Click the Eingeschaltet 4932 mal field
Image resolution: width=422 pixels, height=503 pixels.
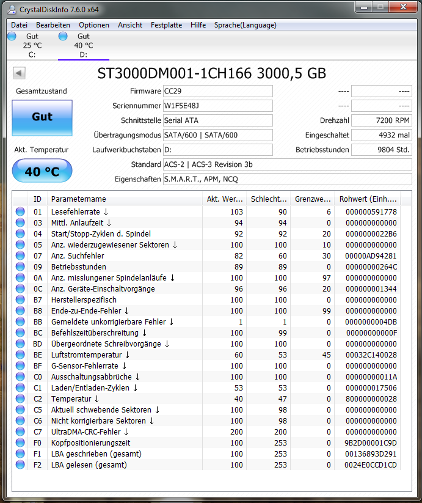coord(382,135)
